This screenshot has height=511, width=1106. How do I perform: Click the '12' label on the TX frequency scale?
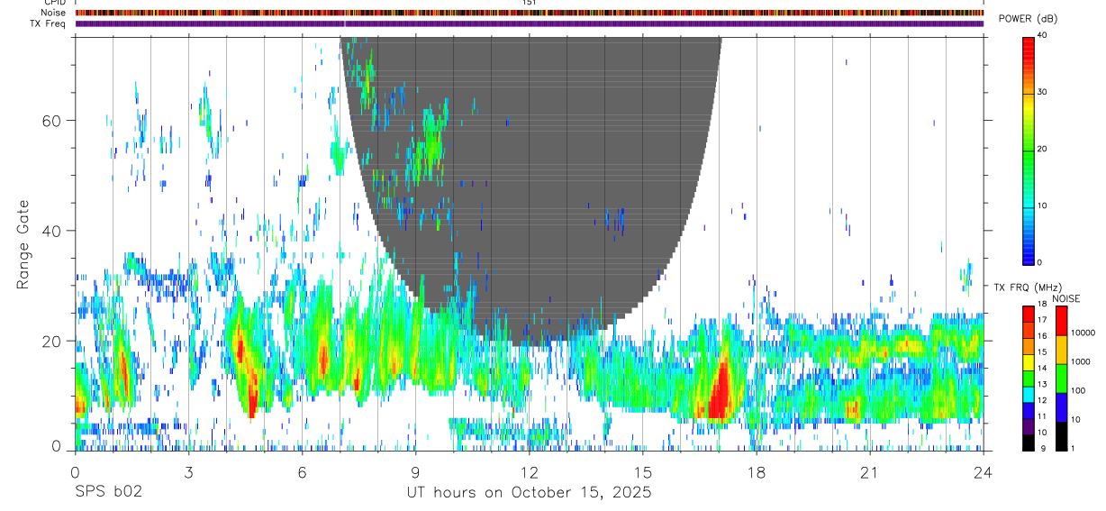[x=1042, y=400]
